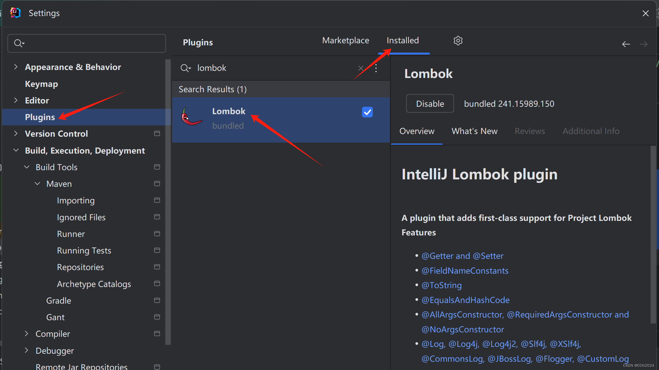Navigate forward using the right arrow icon

[x=644, y=44]
